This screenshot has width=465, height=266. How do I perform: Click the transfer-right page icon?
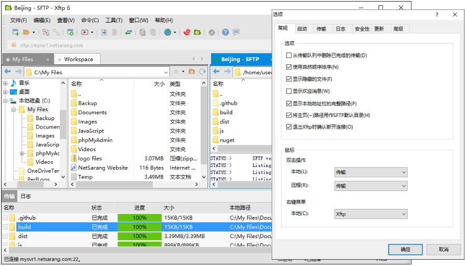[115, 32]
